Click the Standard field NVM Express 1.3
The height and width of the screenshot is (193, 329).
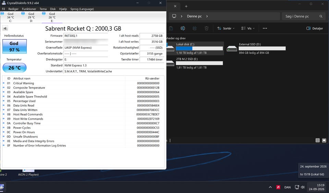point(114,65)
